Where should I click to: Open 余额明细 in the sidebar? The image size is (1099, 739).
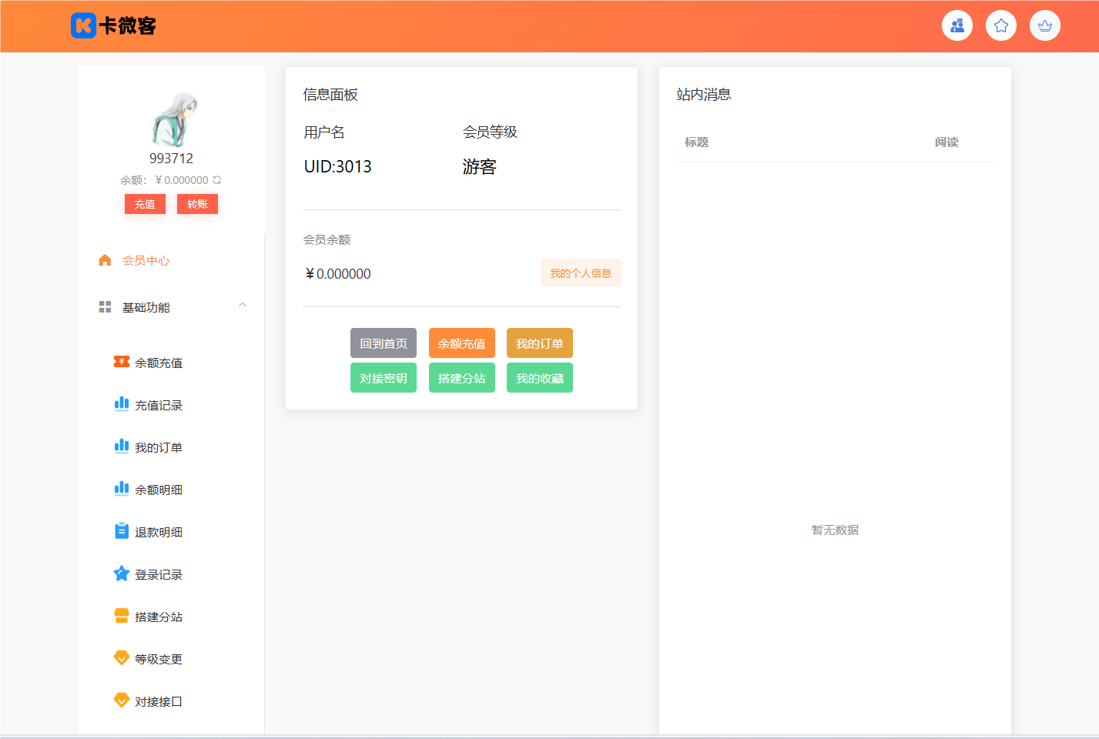(x=159, y=490)
